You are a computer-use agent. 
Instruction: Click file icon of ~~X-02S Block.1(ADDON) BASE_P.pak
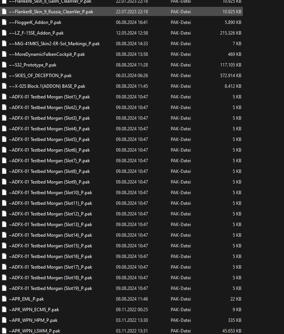pyautogui.click(x=4, y=86)
